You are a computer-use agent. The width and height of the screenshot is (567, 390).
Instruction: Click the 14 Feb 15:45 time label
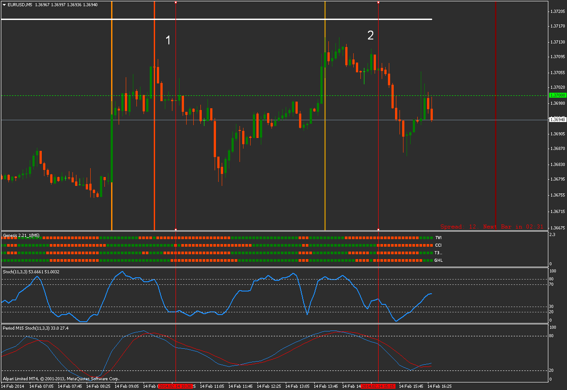click(x=411, y=386)
